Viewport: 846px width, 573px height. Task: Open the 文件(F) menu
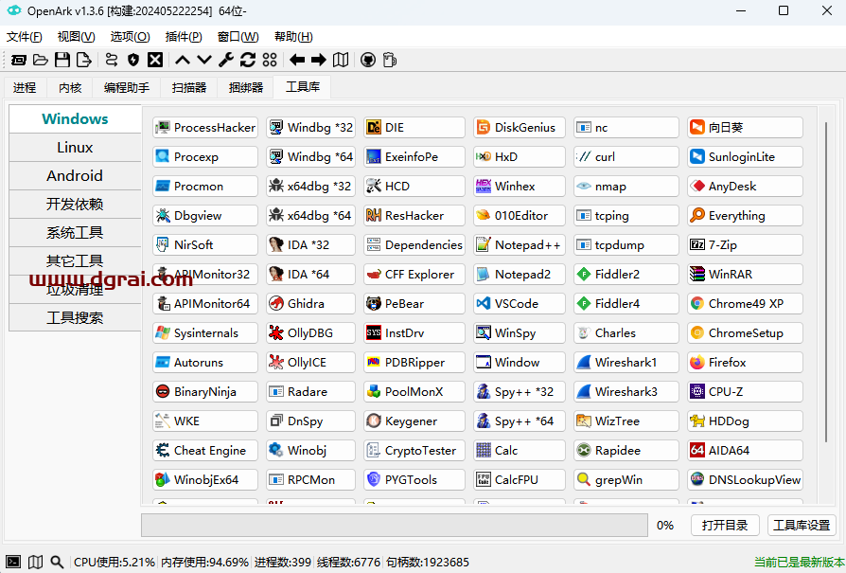coord(25,37)
